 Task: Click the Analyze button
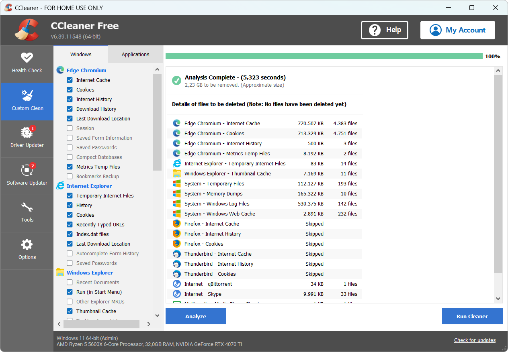[x=196, y=316]
